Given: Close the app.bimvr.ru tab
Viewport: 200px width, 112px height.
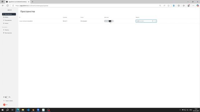Looking at the screenshot, I should pos(29,2).
